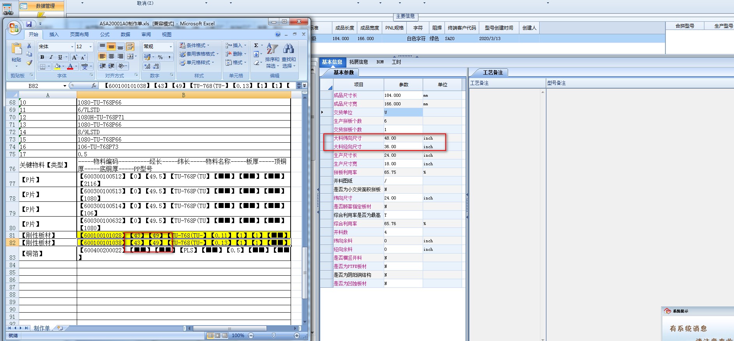734x341 pixels.
Task: Toggle bottom vertical alignment
Action: coord(120,47)
